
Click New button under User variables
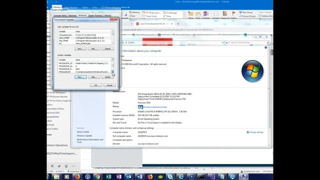click(x=80, y=49)
